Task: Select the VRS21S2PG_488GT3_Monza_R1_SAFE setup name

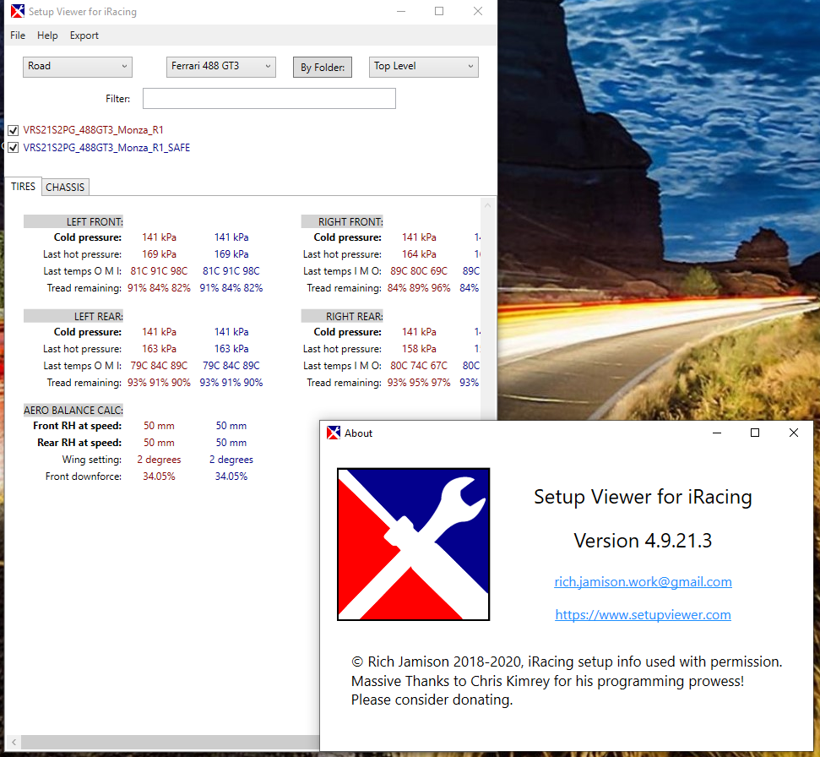Action: click(106, 148)
